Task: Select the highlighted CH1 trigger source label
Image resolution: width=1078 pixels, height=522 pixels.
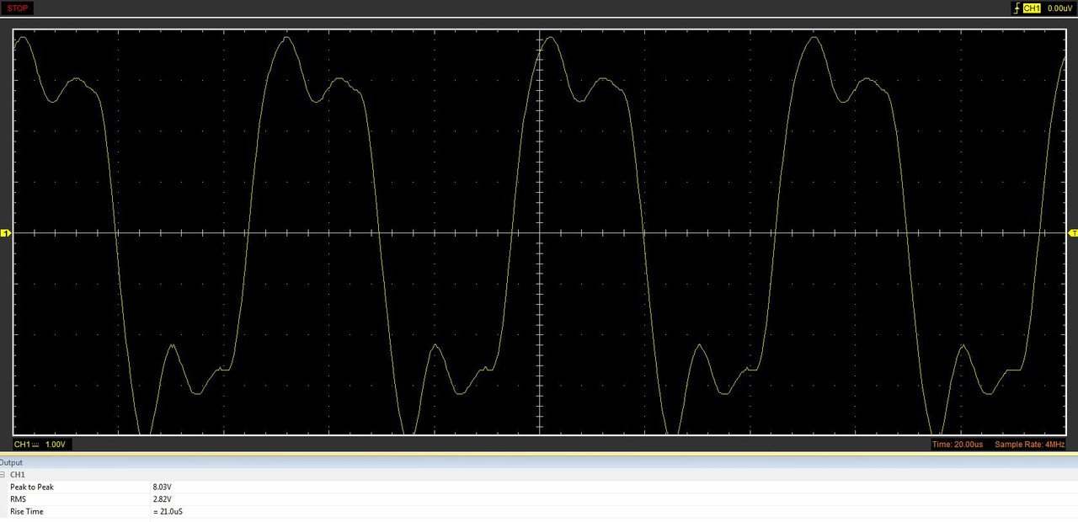Action: (x=1032, y=8)
